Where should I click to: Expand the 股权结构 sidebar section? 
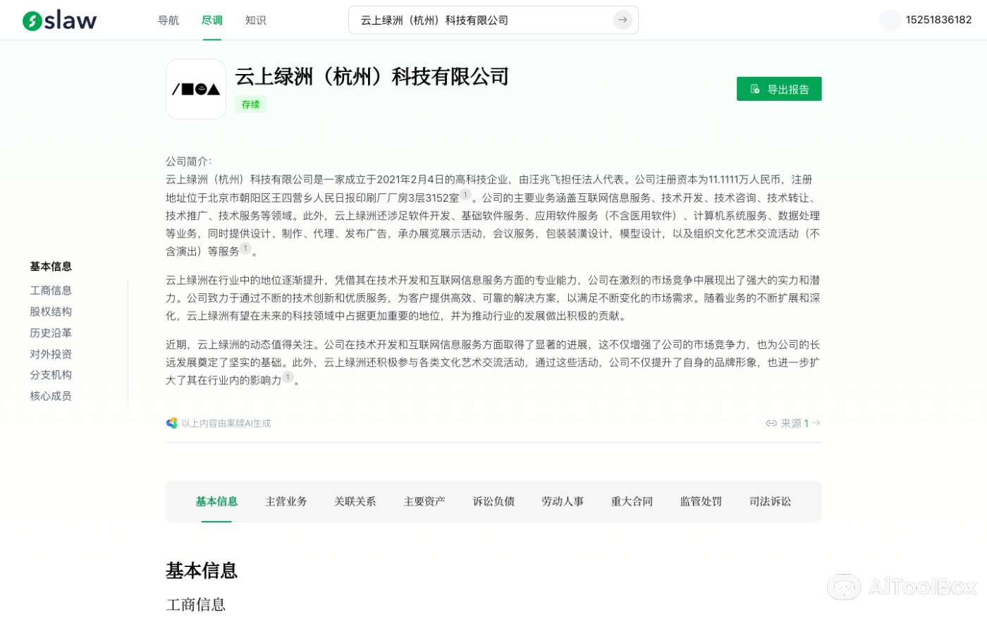click(51, 311)
